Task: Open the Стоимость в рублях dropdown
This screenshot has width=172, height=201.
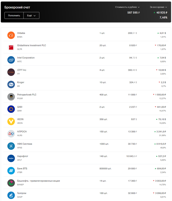Action: (x=127, y=7)
